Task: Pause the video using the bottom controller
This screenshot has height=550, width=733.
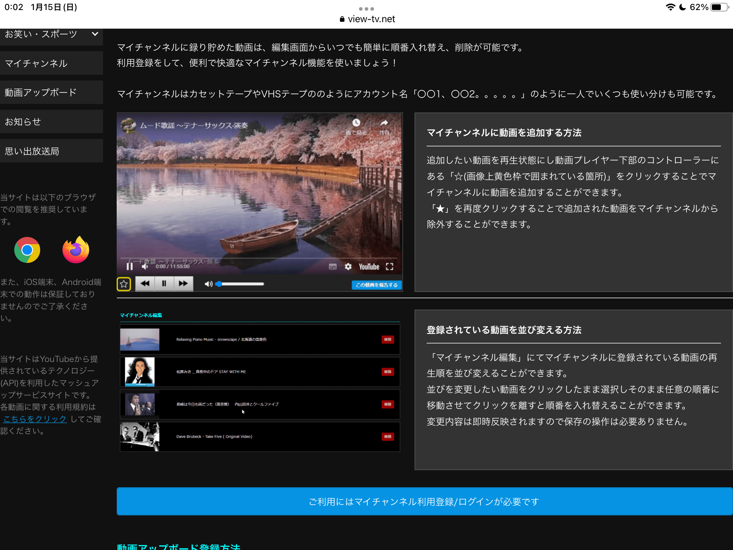Action: pos(164,284)
